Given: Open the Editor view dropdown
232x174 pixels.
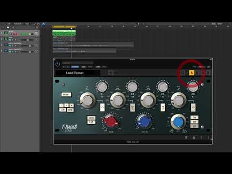Looking at the screenshot, I should click(202, 67).
